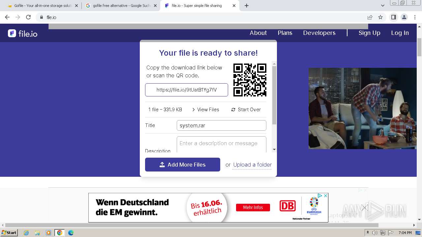The width and height of the screenshot is (422, 237).
Task: Close the Gofile tab
Action: click(x=76, y=6)
